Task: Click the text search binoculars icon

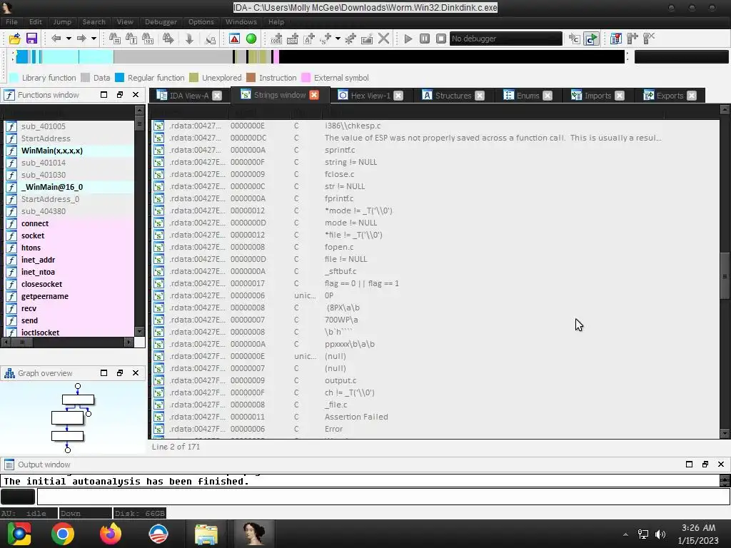Action: [x=131, y=39]
